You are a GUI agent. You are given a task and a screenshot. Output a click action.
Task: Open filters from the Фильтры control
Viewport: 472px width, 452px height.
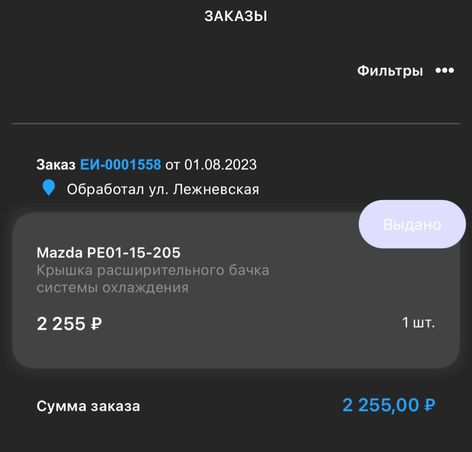click(x=390, y=70)
